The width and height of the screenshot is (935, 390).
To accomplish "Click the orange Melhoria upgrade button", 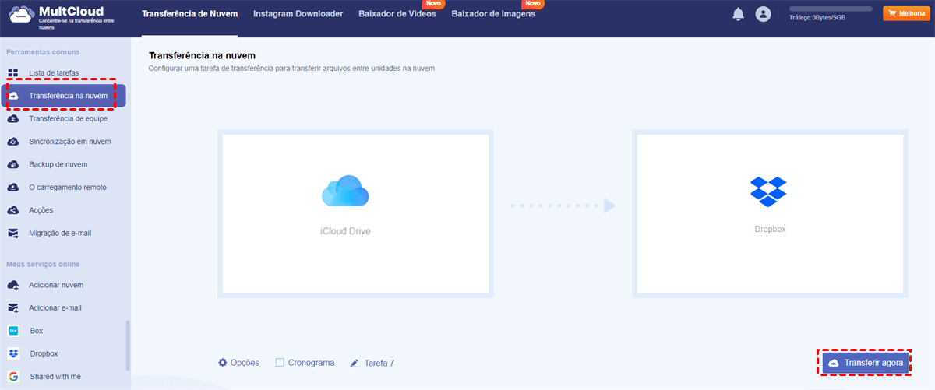I will point(905,13).
